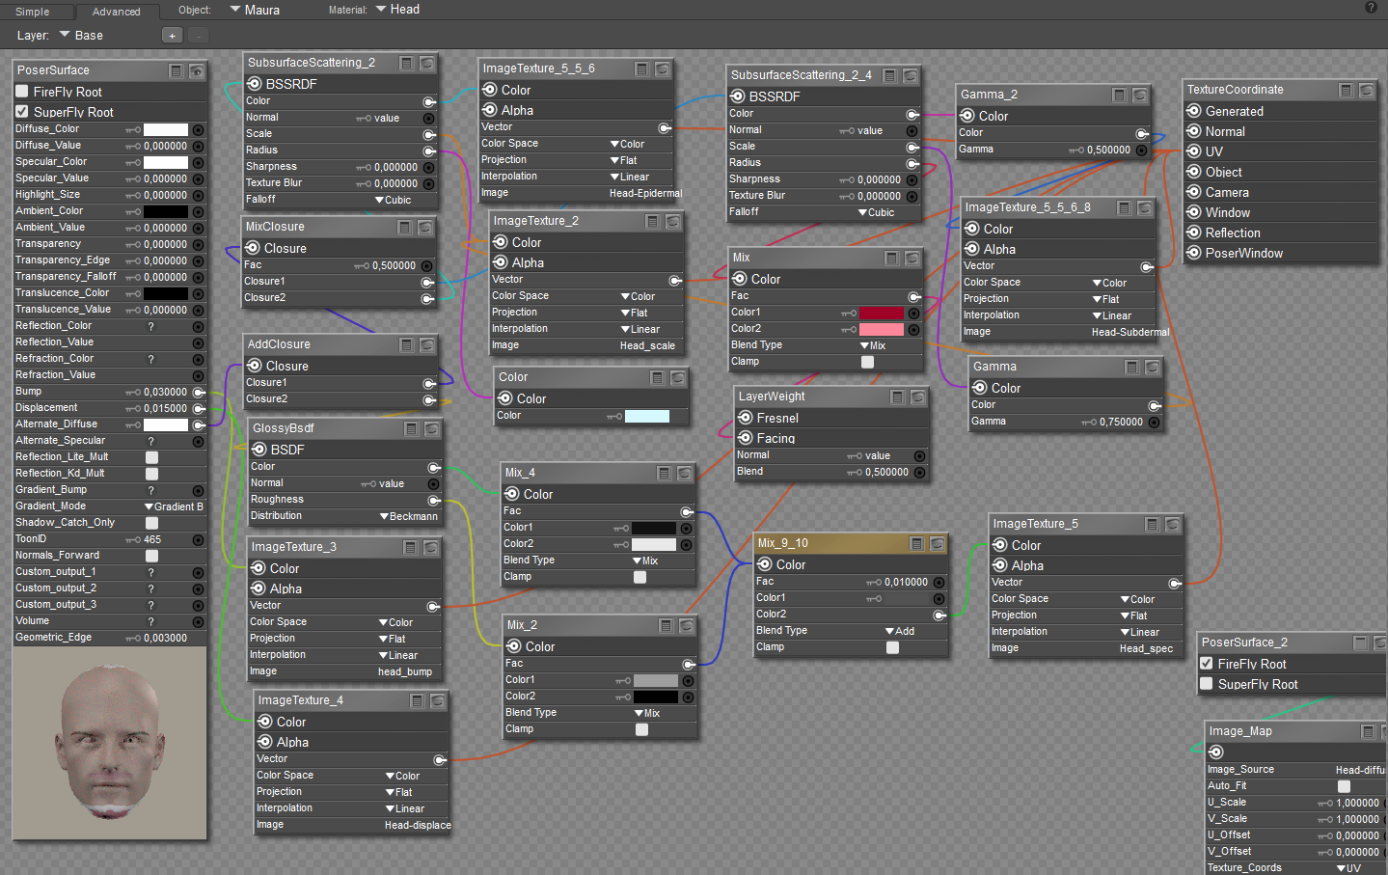
Task: Click parameters icon on ImageTexture_5_5_6 node
Action: pyautogui.click(x=641, y=68)
